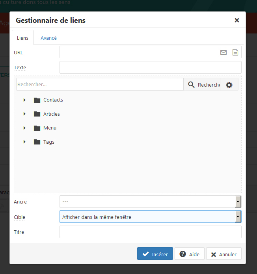This screenshot has height=274, width=257.
Task: Select the Liens tab
Action: point(22,38)
